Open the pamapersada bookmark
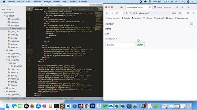This screenshot has height=110, width=197. click(x=182, y=18)
